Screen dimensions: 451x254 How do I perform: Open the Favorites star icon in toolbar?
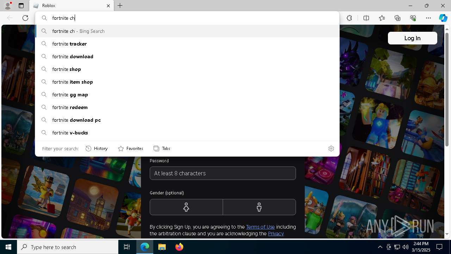pyautogui.click(x=382, y=18)
